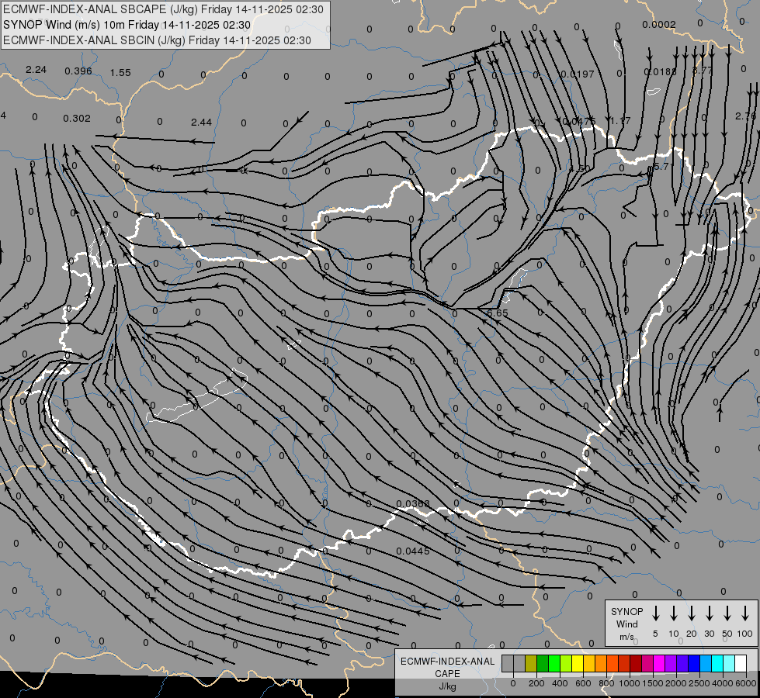Click the 'ECMWF-INDEX-ANAL CAPE J/kg' legend label

coord(447,673)
